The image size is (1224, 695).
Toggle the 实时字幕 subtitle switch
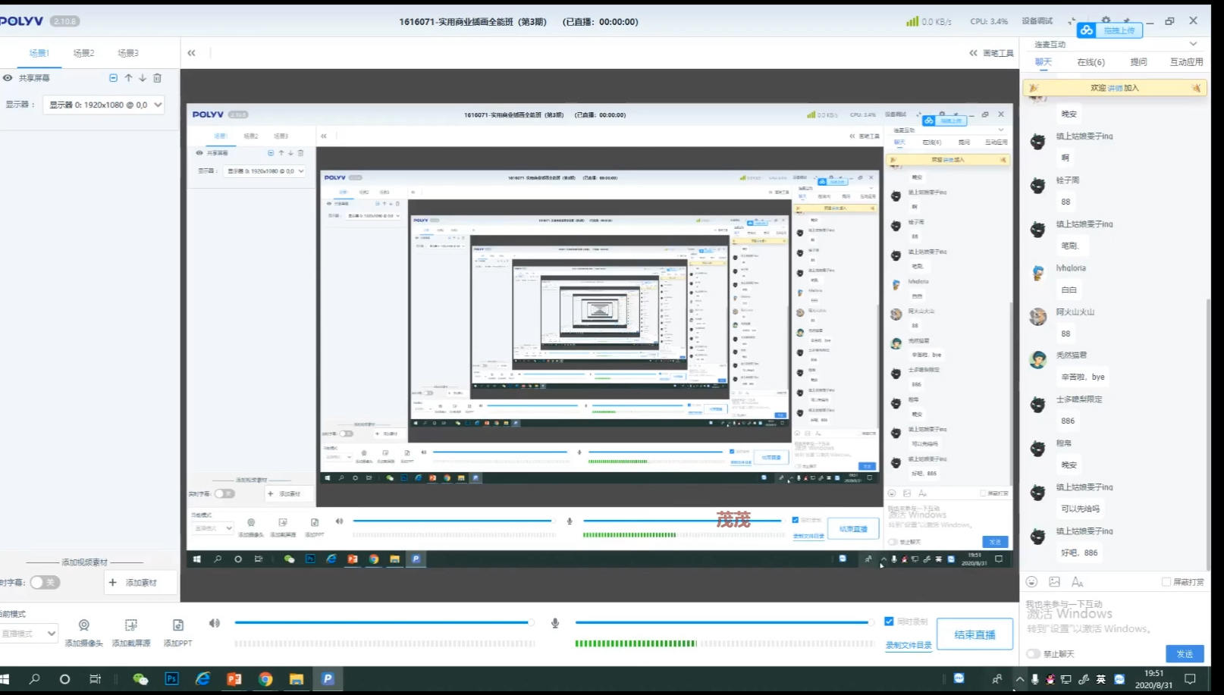point(45,583)
